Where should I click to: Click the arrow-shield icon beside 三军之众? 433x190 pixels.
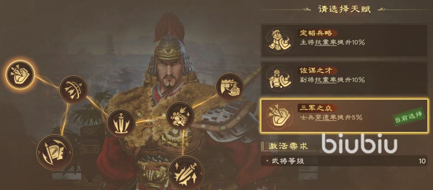pyautogui.click(x=279, y=116)
